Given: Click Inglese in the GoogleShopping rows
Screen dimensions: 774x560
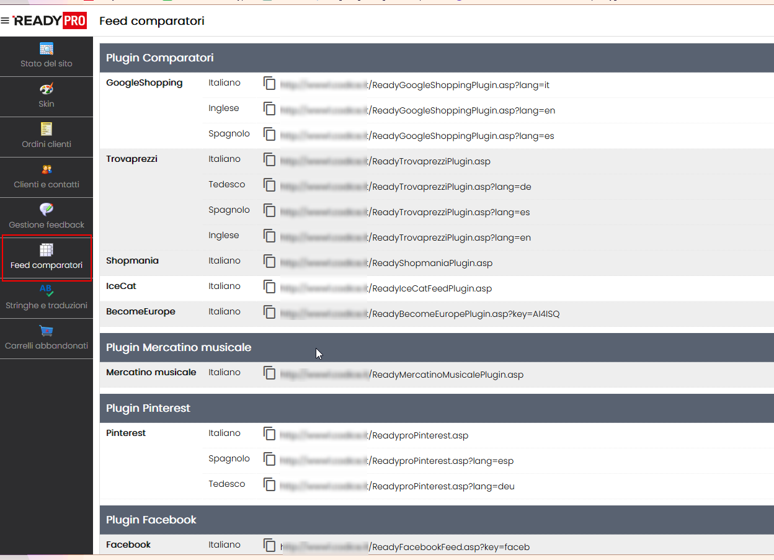Looking at the screenshot, I should (x=224, y=109).
